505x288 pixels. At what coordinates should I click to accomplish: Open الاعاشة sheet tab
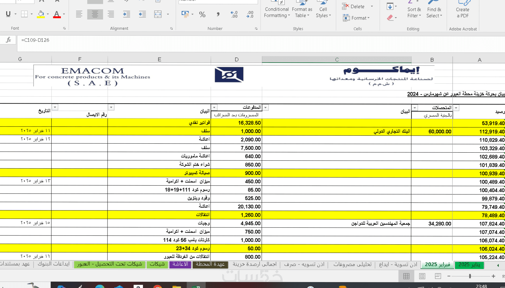point(180,264)
